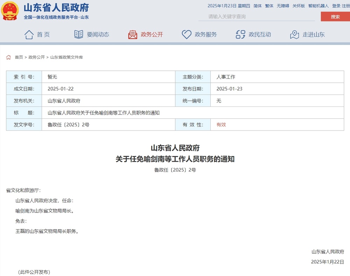The image size is (350, 276).
Task: Click the national emblem logo in header
Action: click(10, 11)
